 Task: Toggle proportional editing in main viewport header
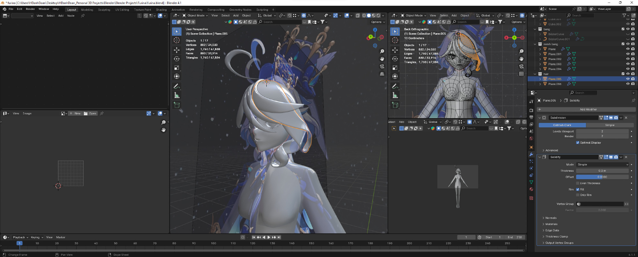pos(304,15)
